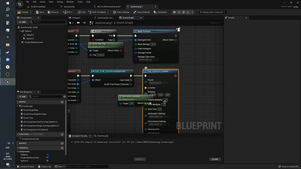Collapse the Sphere component tree
The width and height of the screenshot is (301, 169).
pos(20,31)
